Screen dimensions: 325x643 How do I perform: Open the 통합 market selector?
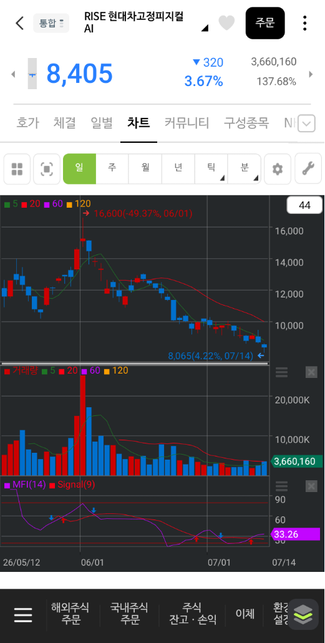[x=51, y=23]
